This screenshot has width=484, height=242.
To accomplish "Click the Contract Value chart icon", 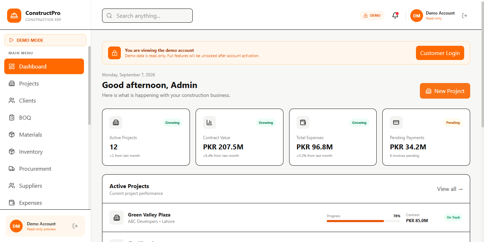I will tap(209, 122).
